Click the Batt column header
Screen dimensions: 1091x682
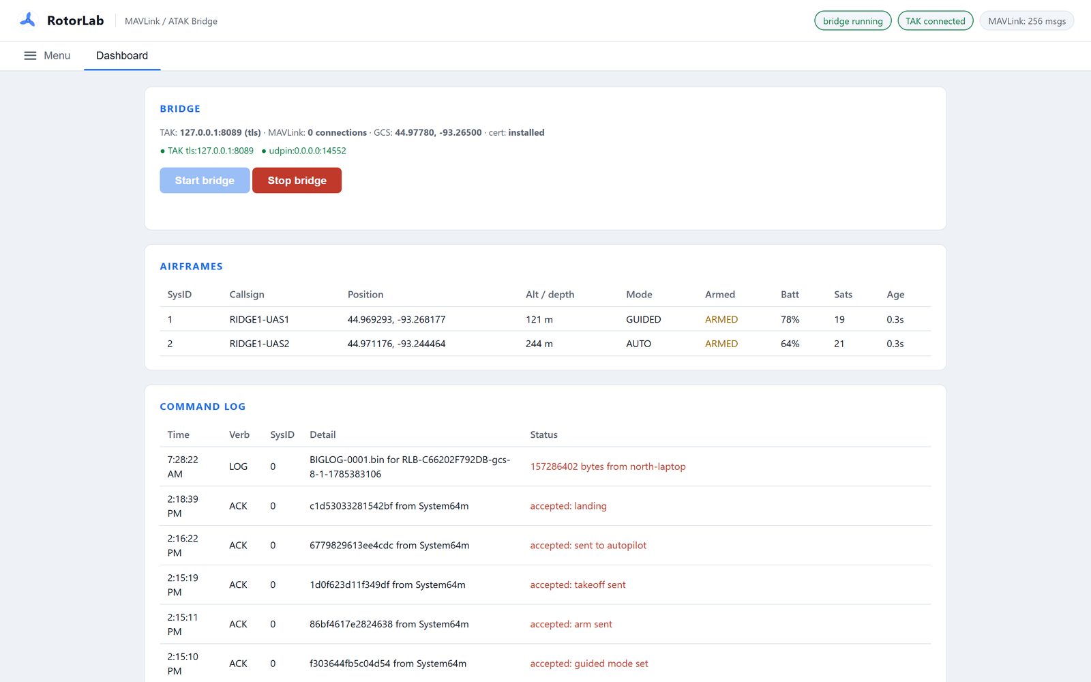[x=790, y=295]
